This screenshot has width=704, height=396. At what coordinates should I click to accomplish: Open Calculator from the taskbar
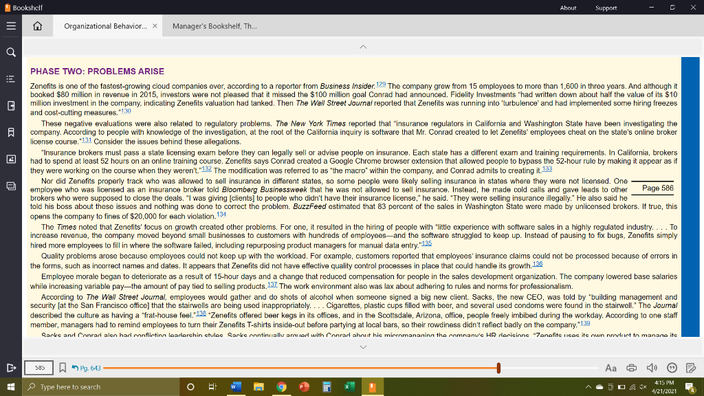(327, 387)
